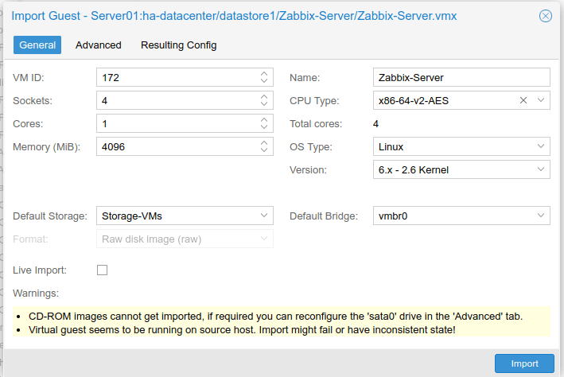Increase the VM ID value
The height and width of the screenshot is (377, 564).
click(264, 73)
